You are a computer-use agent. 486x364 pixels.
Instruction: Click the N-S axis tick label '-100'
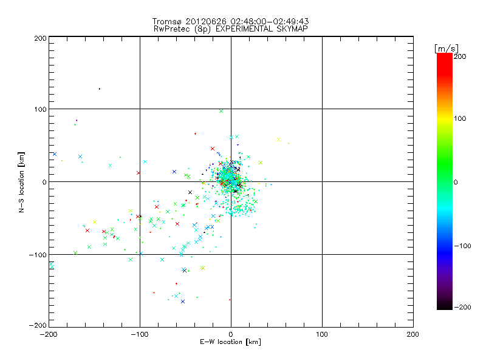38,255
